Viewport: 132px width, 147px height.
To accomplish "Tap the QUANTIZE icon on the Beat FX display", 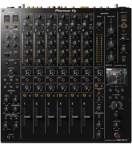I will pos(114,70).
